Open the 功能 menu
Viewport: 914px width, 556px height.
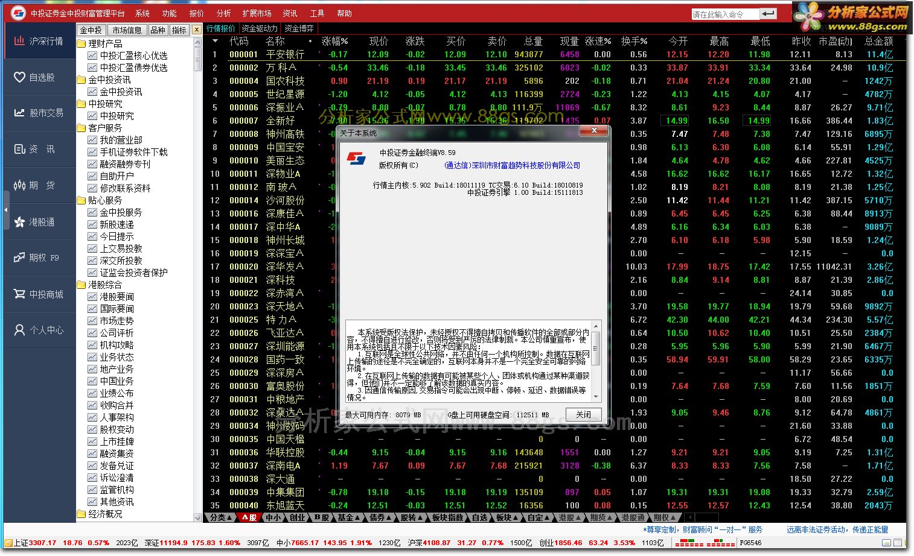pyautogui.click(x=170, y=13)
